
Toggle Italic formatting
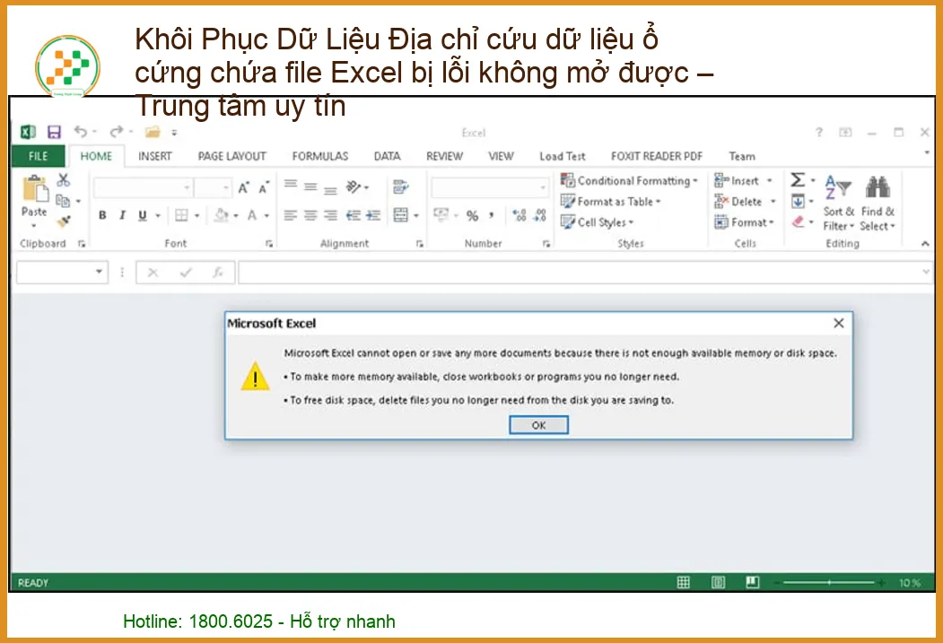[x=123, y=215]
